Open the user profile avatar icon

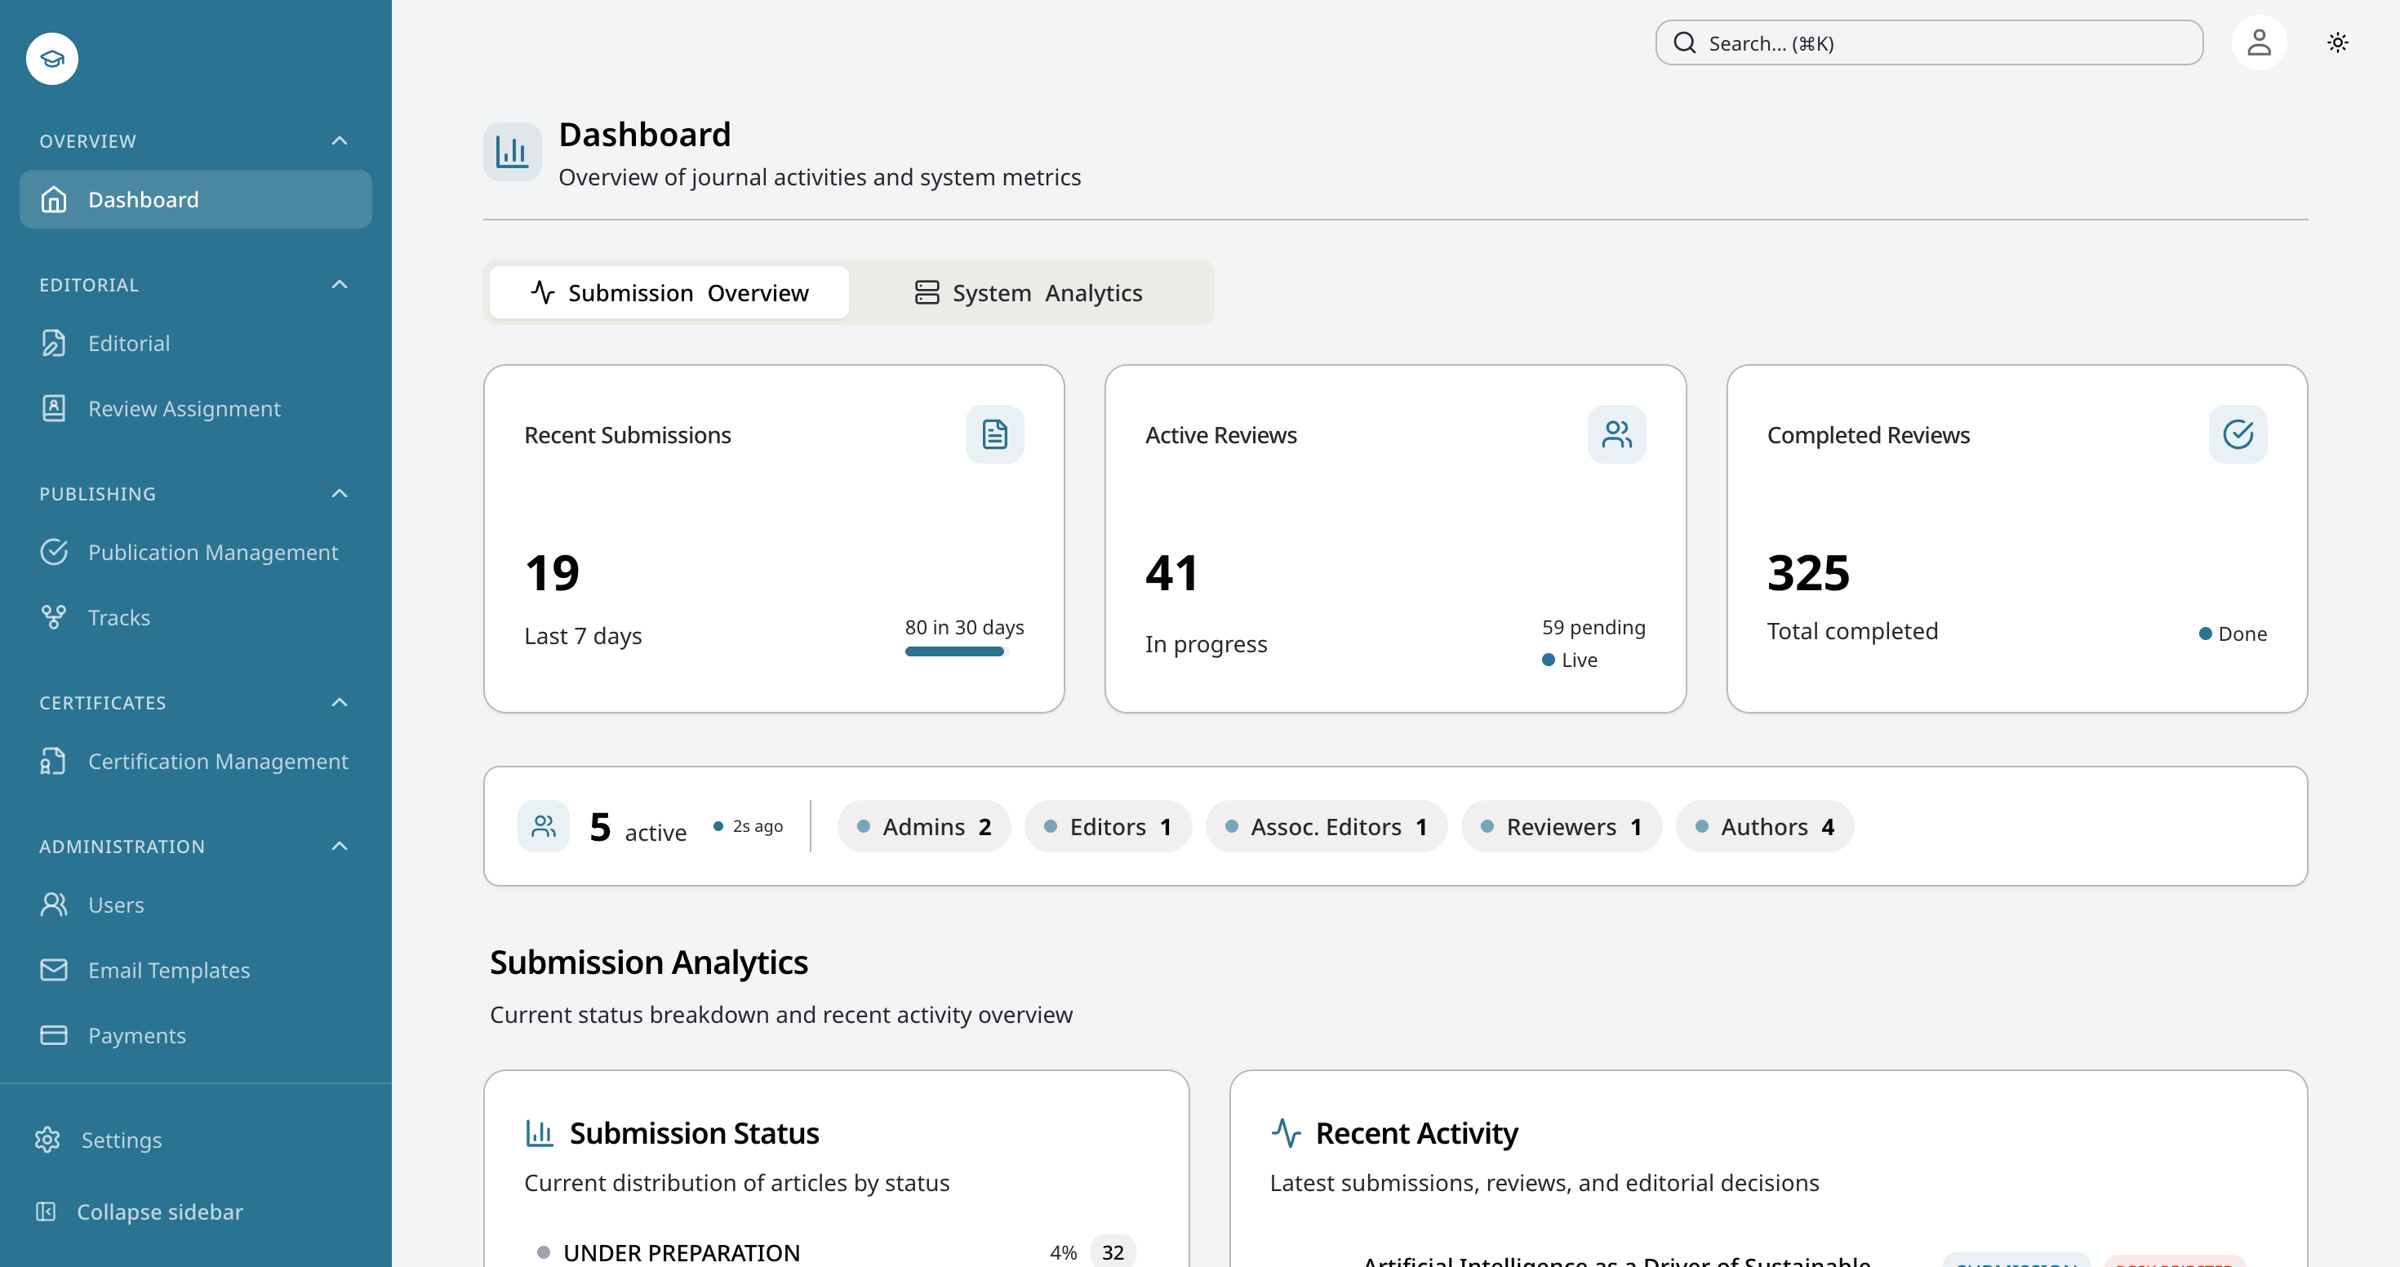point(2259,42)
